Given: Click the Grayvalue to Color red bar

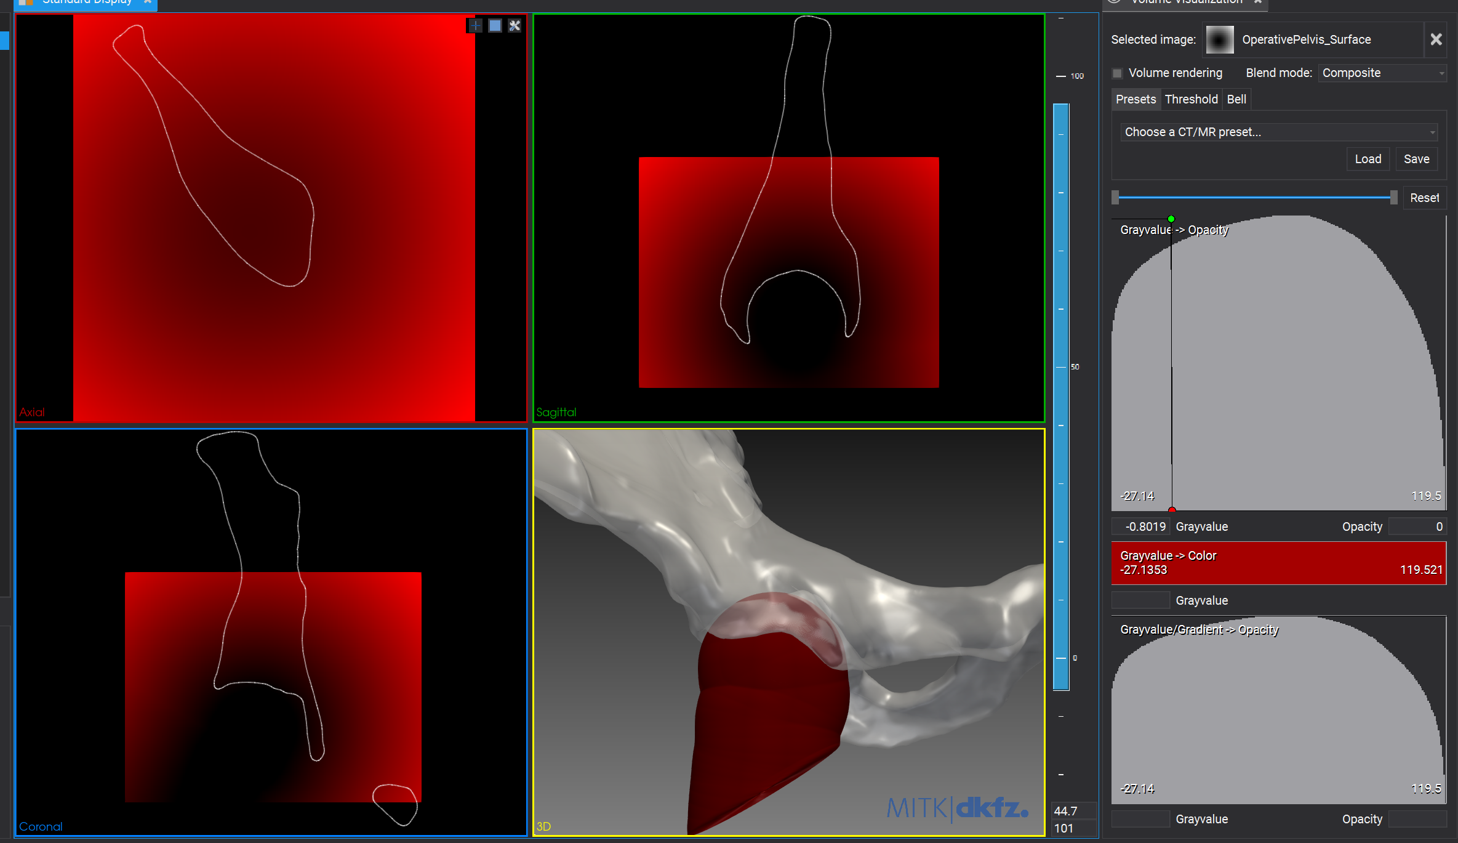Looking at the screenshot, I should (x=1278, y=563).
